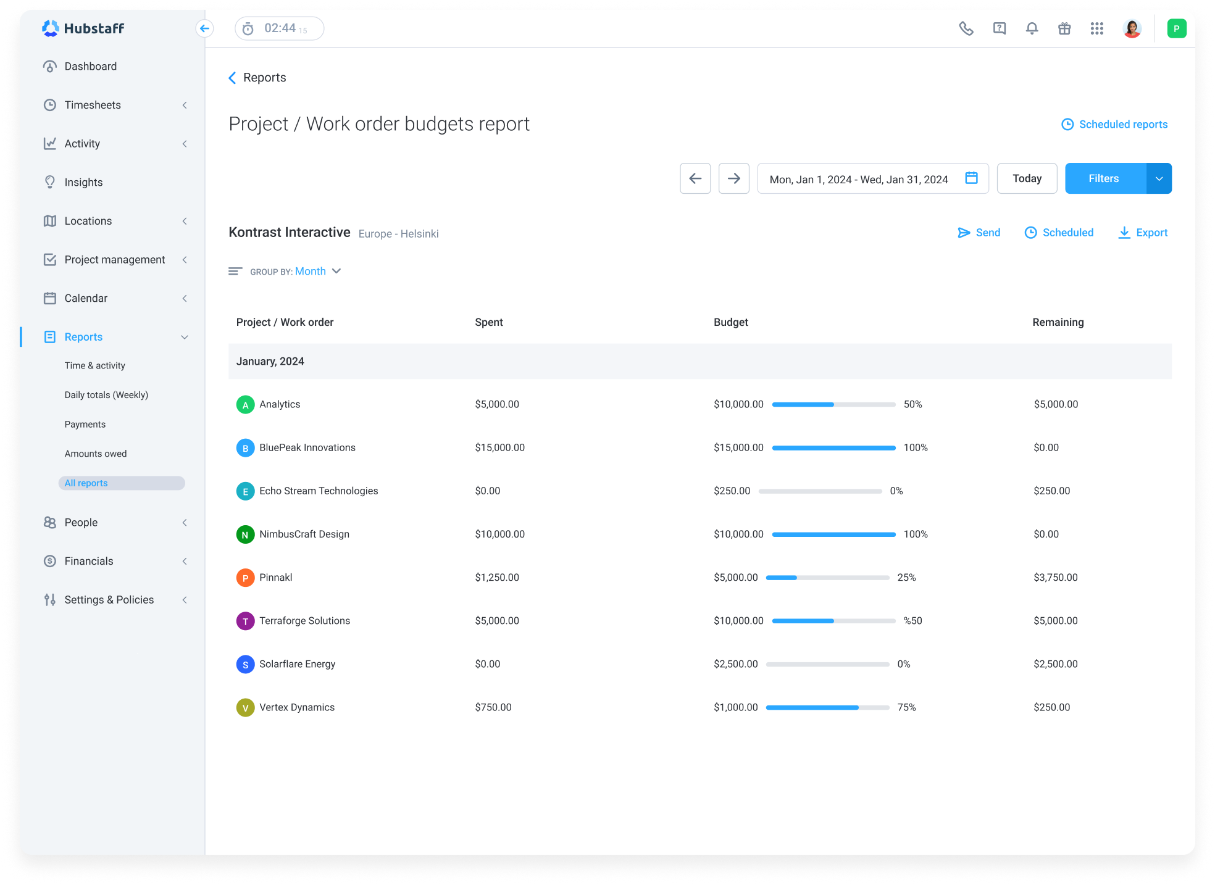Click the Export download option
Screen dimensions: 1215x885
(x=1142, y=233)
